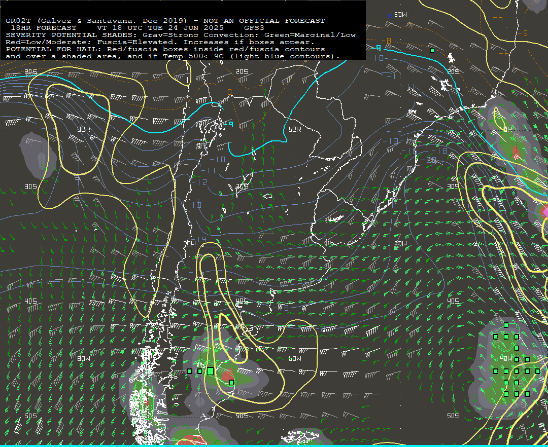This screenshot has width=548, height=447.
Task: Click the '-13' contour label over Chile
Action: click(x=193, y=205)
